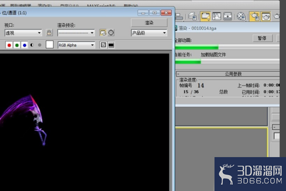Click the 加载贴图文件 task text
286x191 pixels.
(213, 54)
